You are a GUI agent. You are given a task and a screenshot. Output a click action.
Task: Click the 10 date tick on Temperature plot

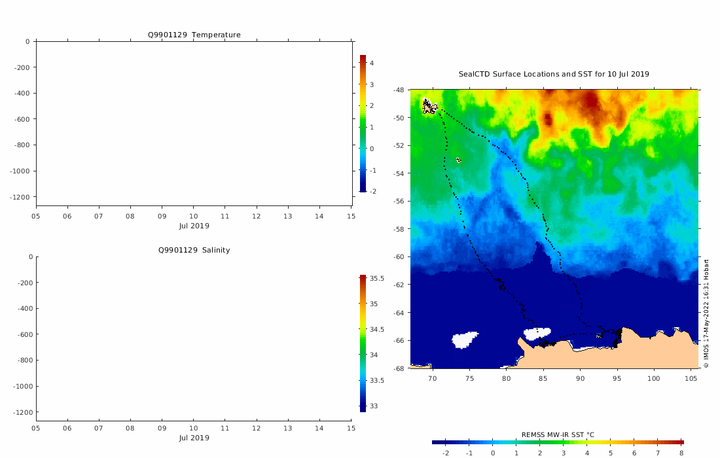click(x=193, y=216)
